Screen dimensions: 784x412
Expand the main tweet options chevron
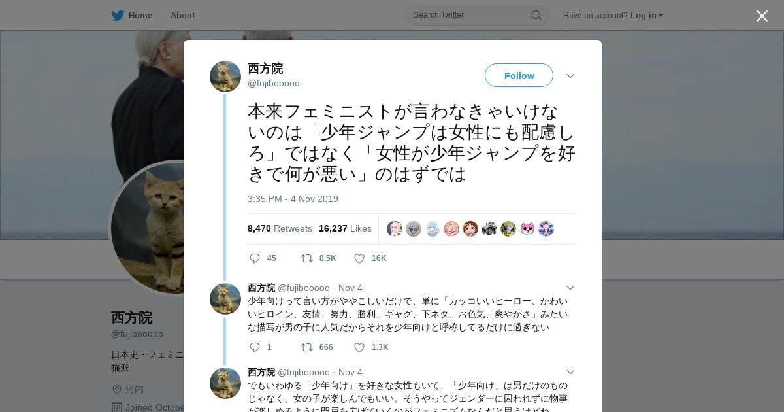(570, 76)
